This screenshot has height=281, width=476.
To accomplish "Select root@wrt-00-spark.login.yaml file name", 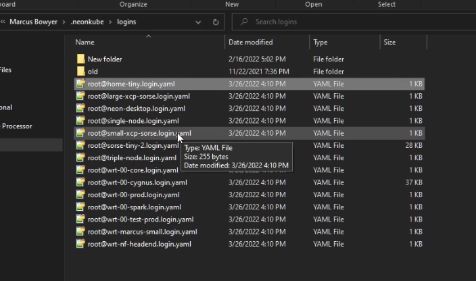I will tap(135, 207).
